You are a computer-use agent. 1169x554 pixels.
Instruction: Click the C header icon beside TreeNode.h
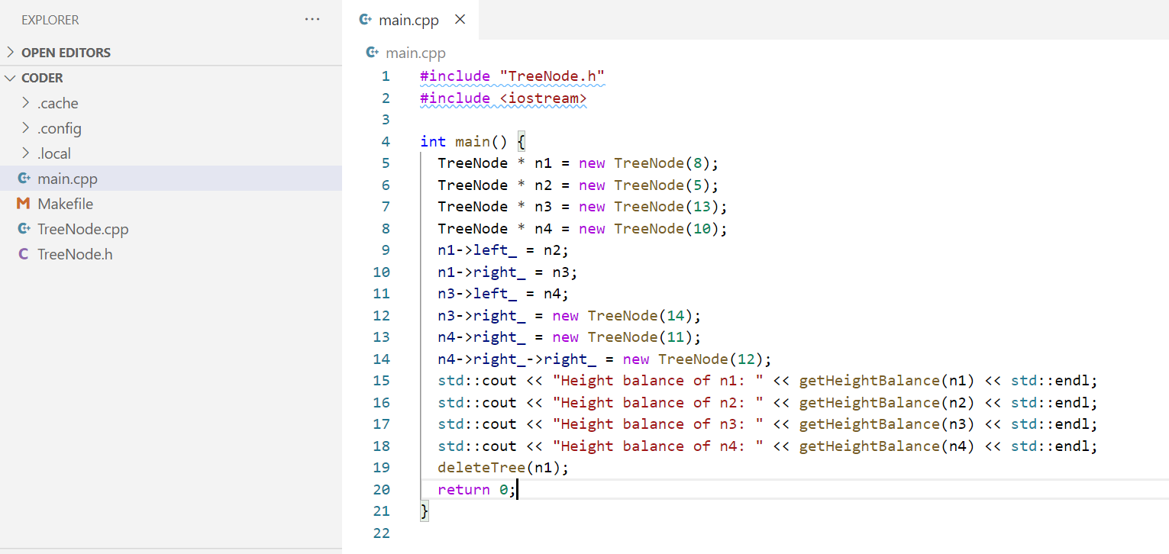tap(23, 254)
